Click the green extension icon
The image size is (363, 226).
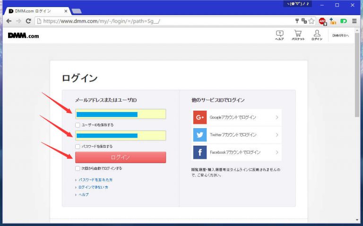(344, 21)
